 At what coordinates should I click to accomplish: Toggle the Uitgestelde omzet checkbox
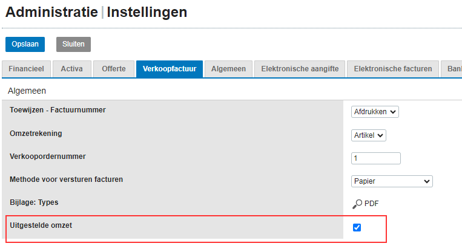click(x=357, y=227)
